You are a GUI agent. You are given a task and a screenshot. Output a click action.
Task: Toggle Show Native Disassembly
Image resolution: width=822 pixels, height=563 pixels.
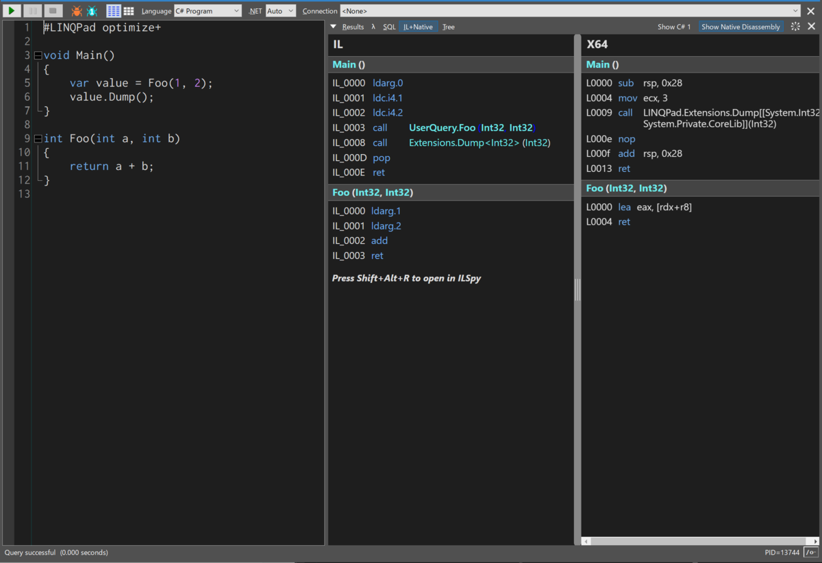tap(740, 27)
